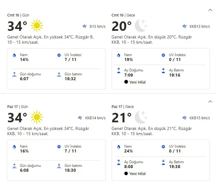Click the Paz 17 | Gece heading

coord(123,107)
